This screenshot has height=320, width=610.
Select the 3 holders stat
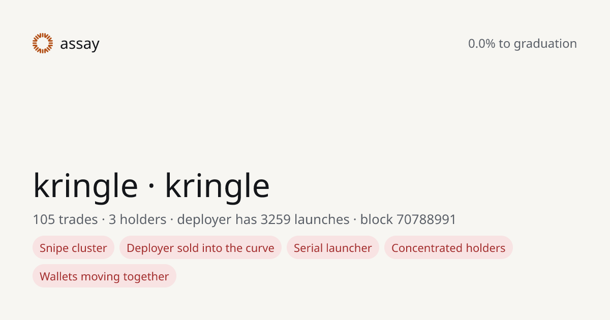pos(137,219)
